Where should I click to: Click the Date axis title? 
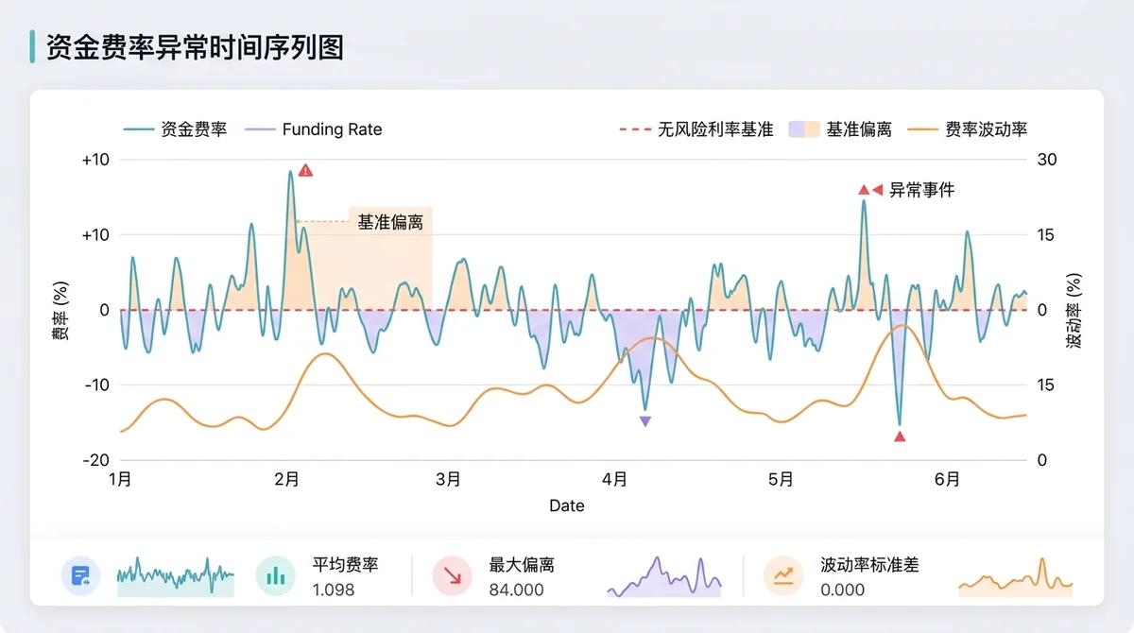click(x=567, y=505)
